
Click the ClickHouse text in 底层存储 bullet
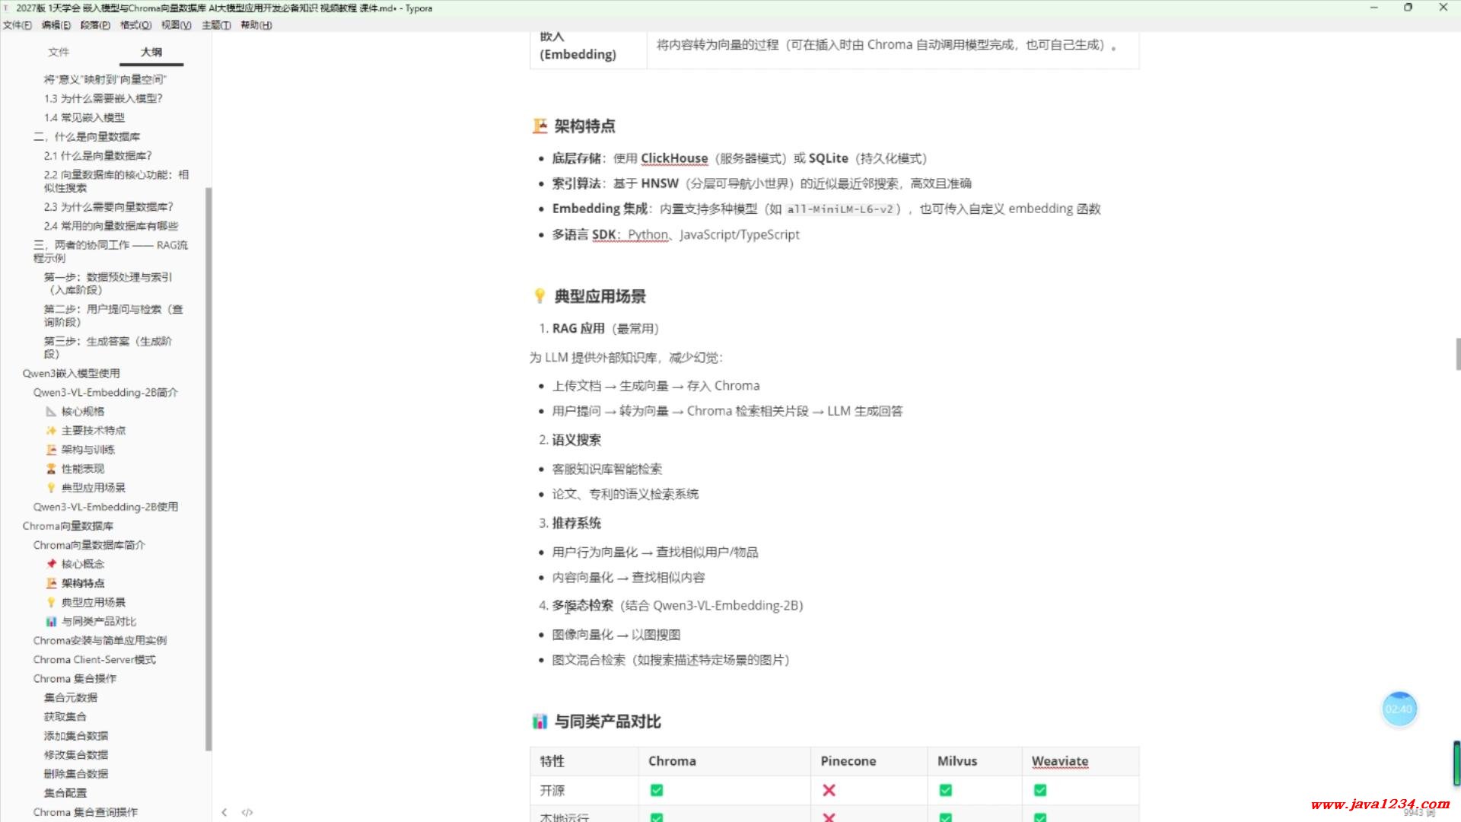(x=673, y=158)
